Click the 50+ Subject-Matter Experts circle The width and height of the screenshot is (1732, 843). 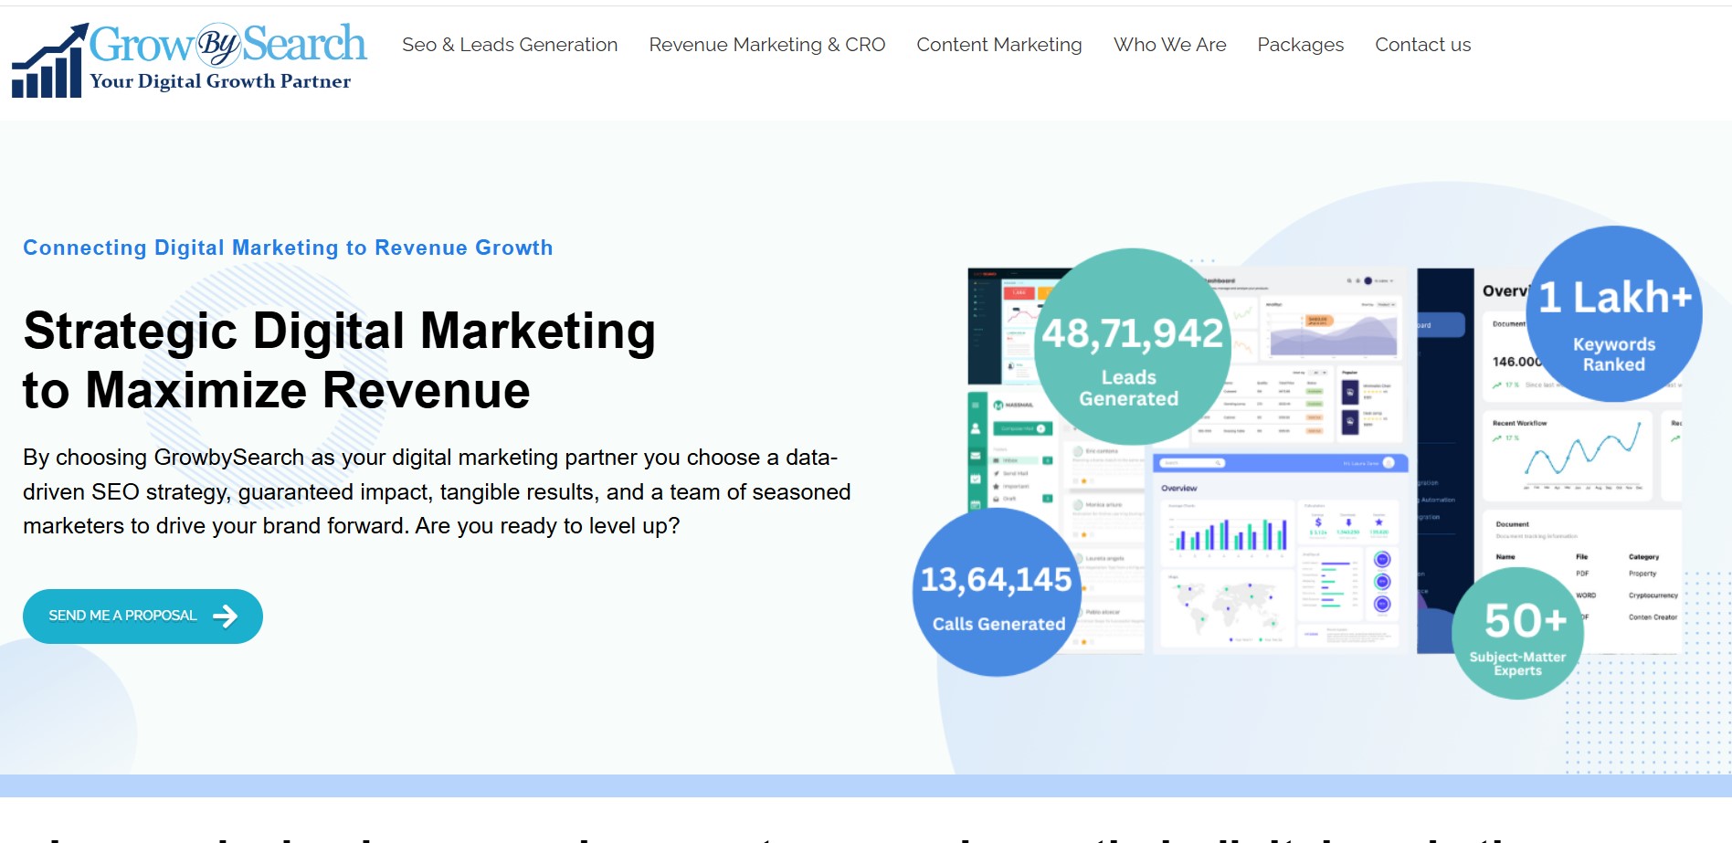coord(1518,633)
